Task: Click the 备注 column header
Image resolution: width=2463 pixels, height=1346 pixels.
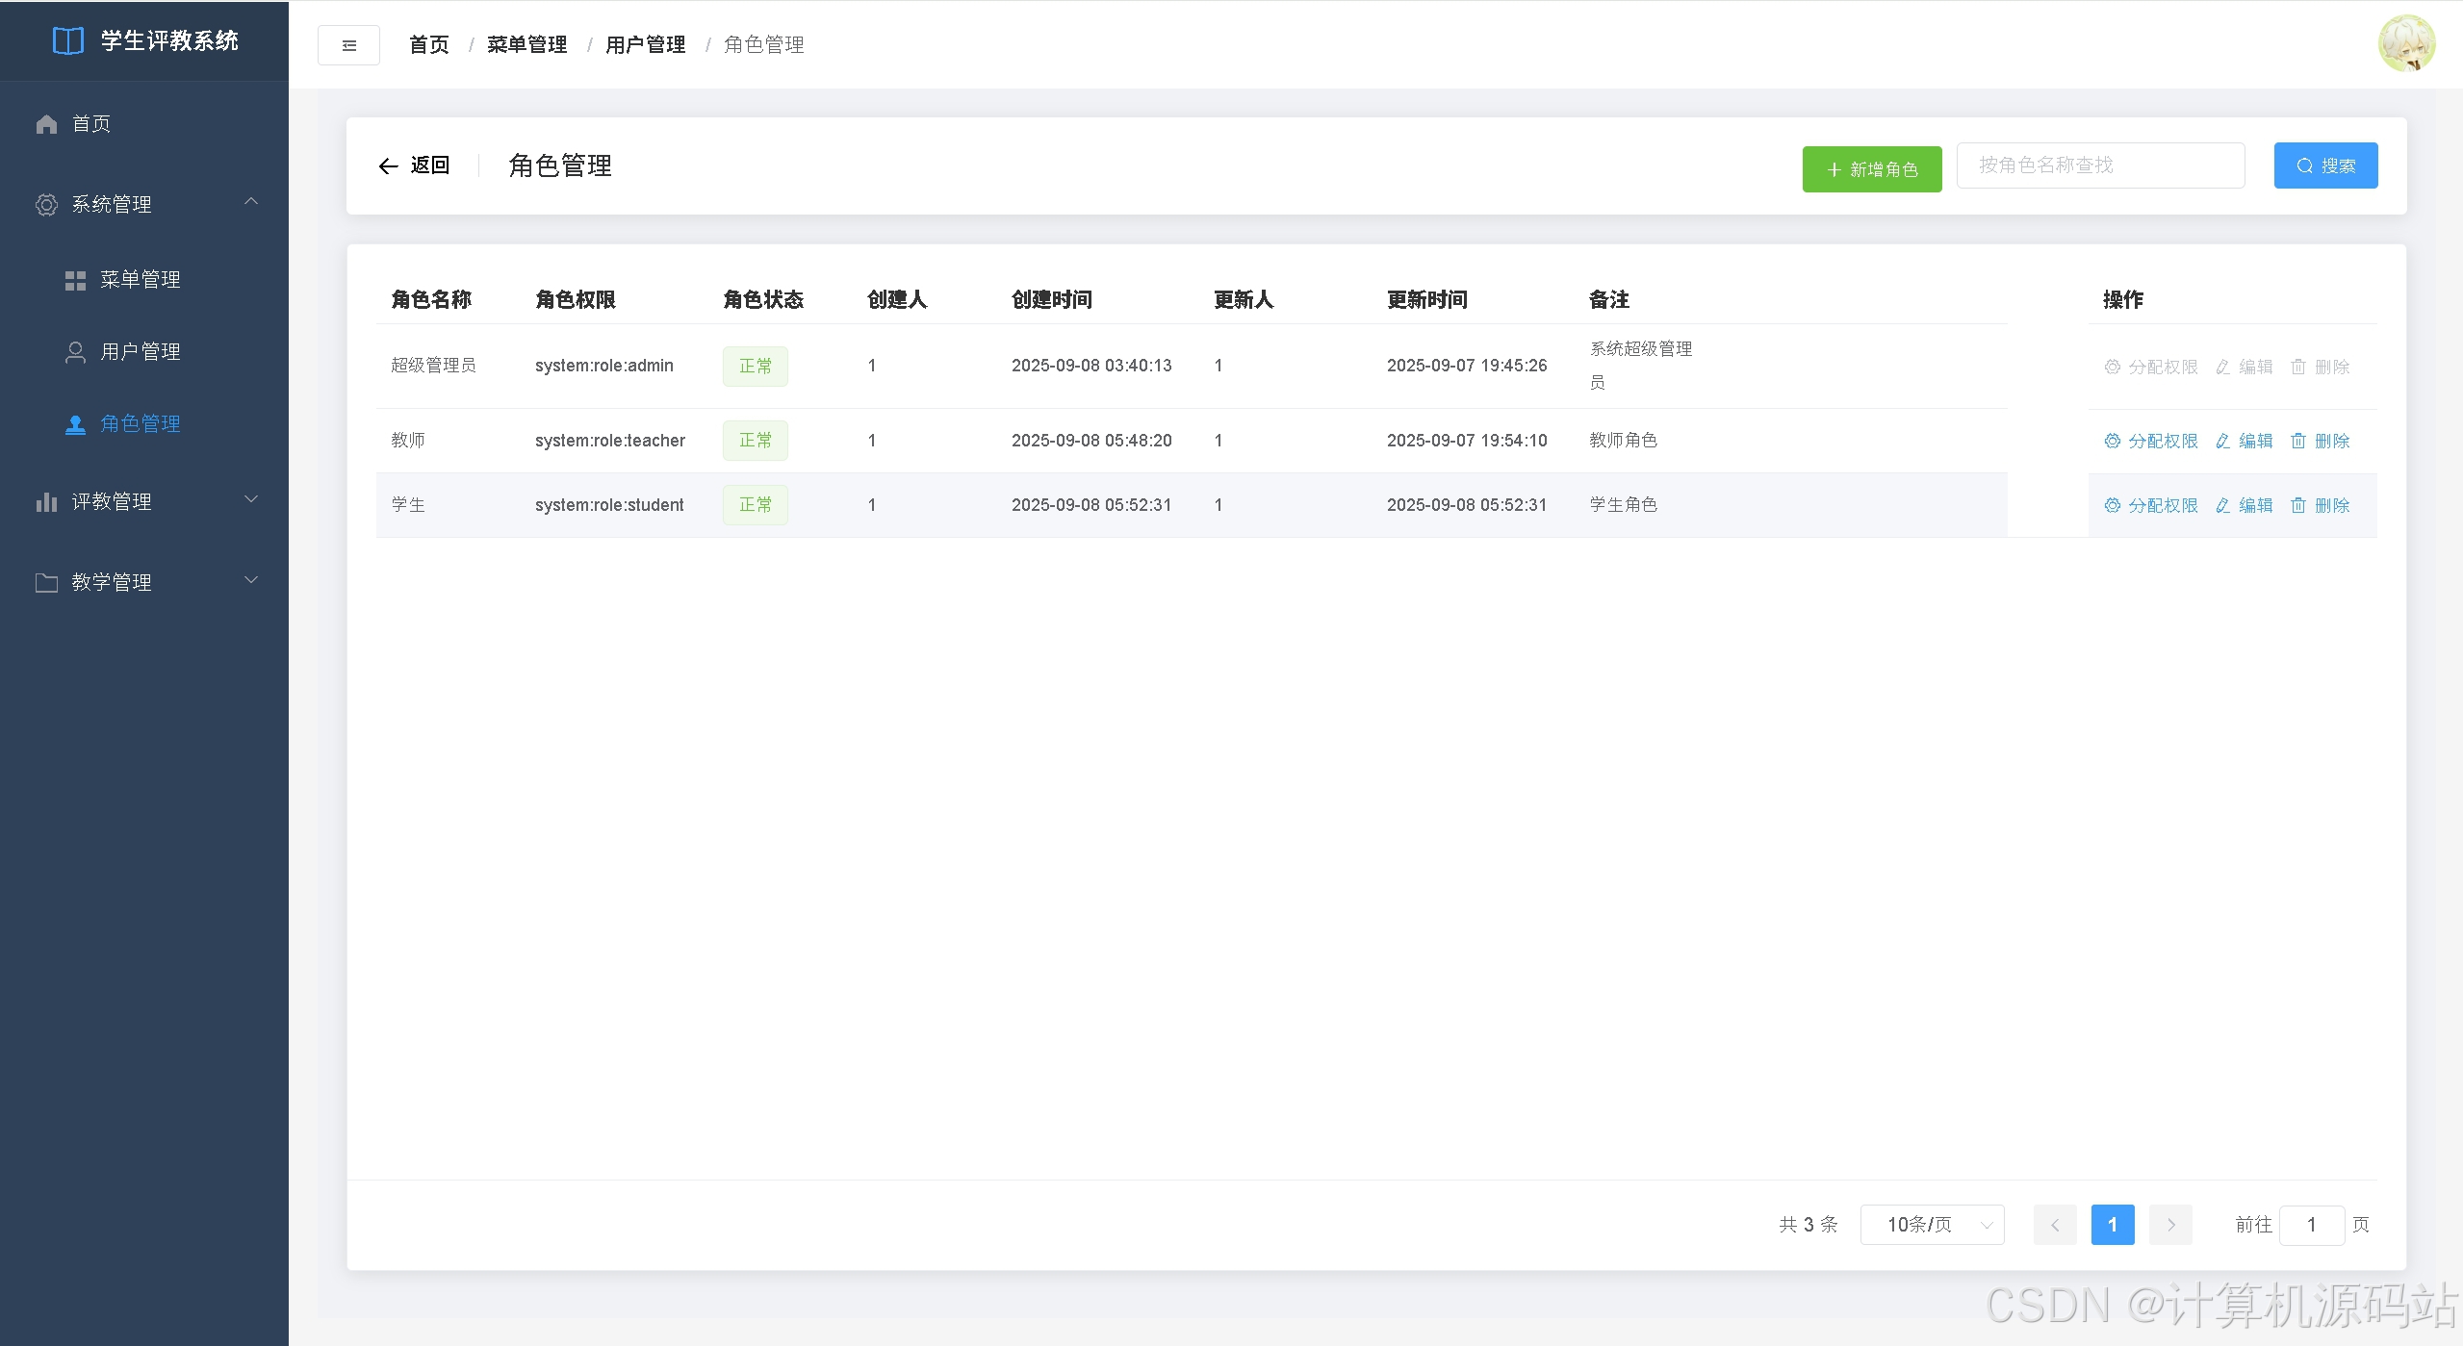Action: point(1609,300)
